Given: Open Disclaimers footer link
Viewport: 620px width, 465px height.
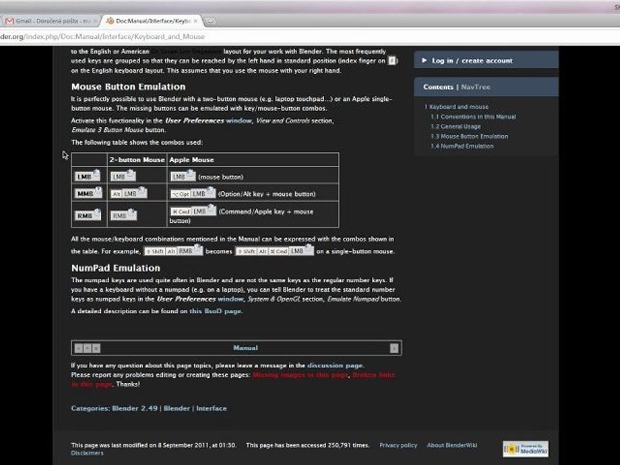Looking at the screenshot, I should coord(87,453).
